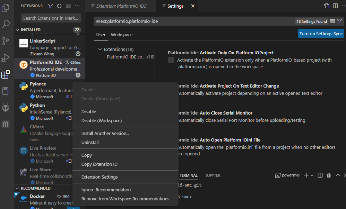Image resolution: width=346 pixels, height=209 pixels.
Task: Maximize the terminal panel with the chevron
Action: click(x=338, y=175)
